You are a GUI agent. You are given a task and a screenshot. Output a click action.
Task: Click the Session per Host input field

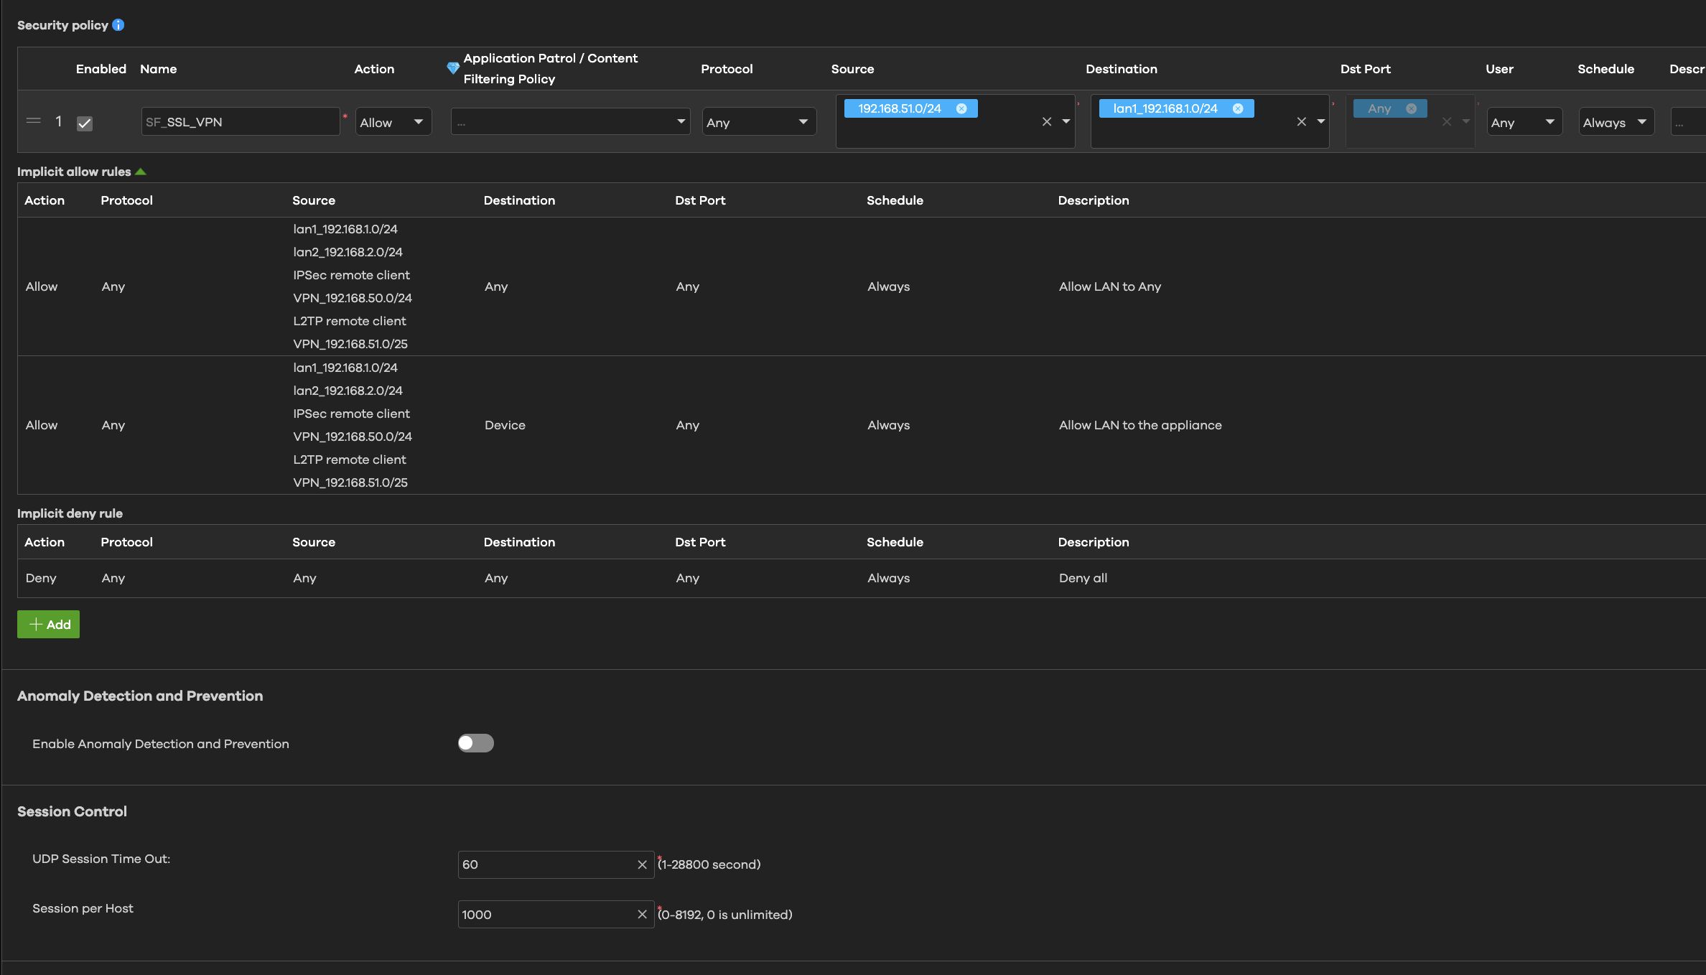coord(546,914)
